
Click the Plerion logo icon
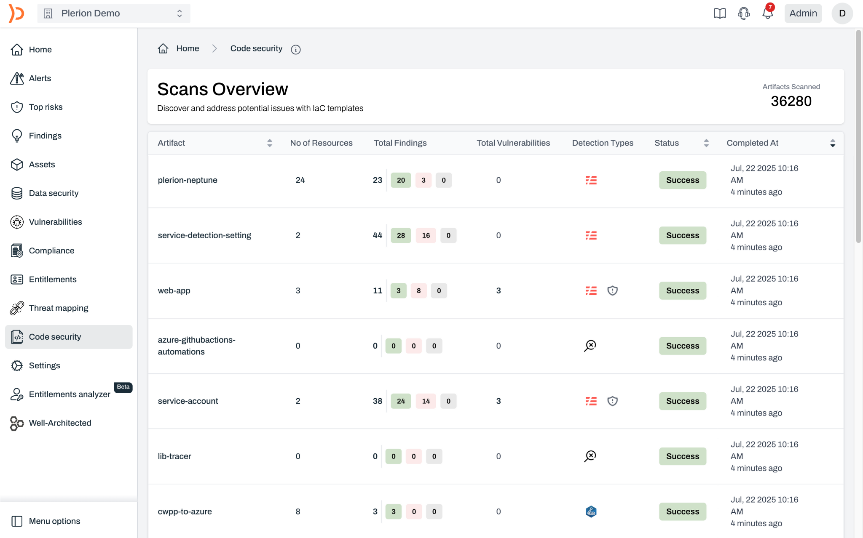coord(16,13)
